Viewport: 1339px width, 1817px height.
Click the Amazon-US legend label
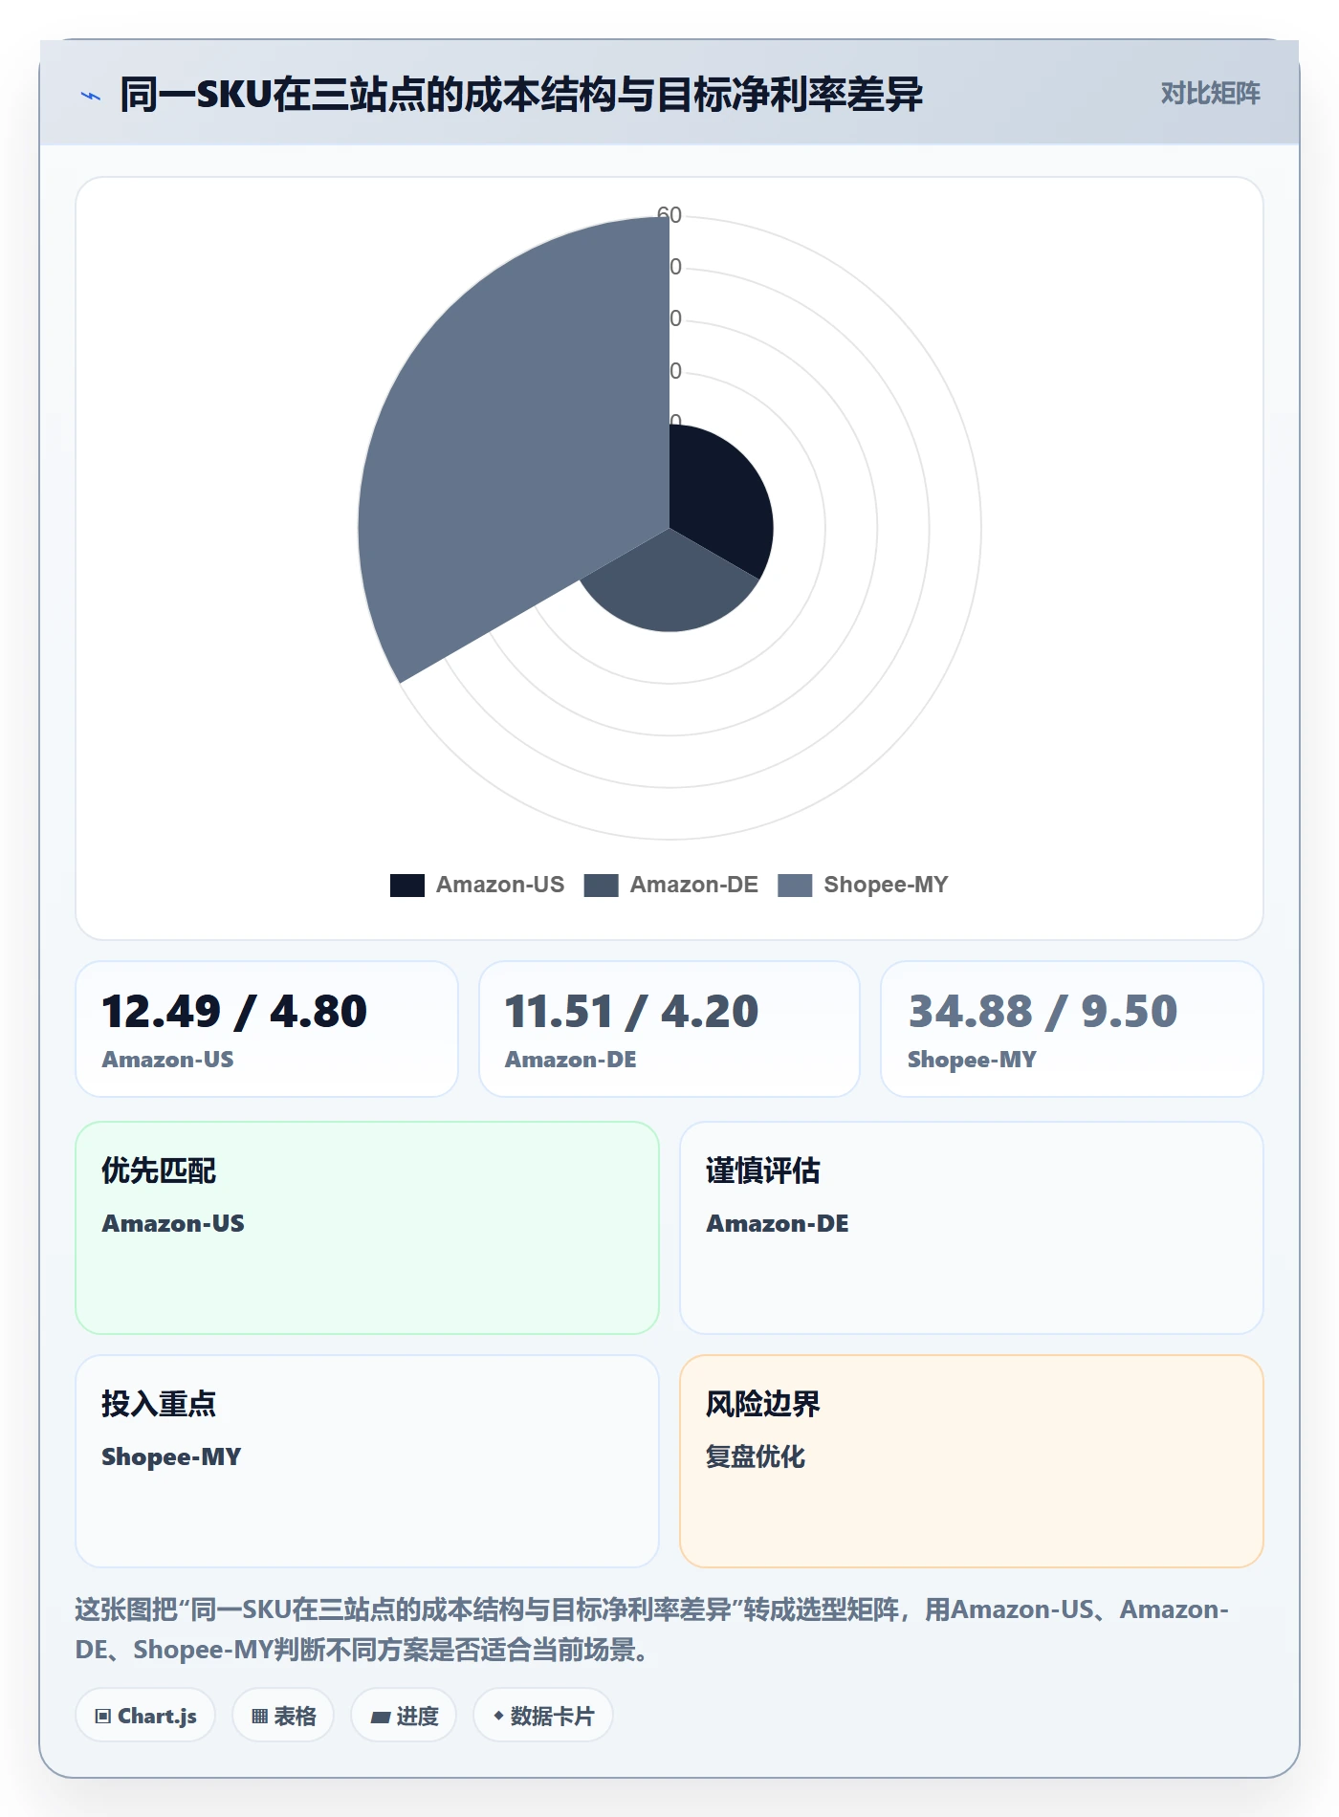(500, 885)
